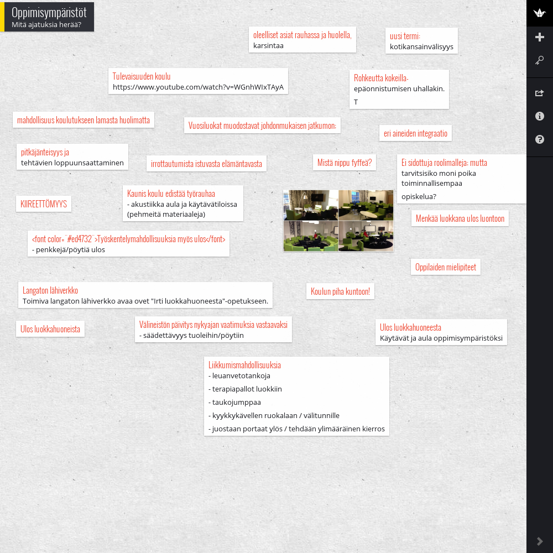Open the Rohkeutta kokeilla post

click(399, 89)
